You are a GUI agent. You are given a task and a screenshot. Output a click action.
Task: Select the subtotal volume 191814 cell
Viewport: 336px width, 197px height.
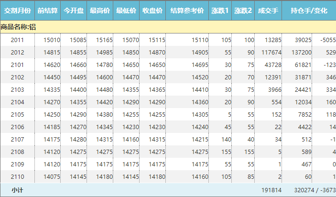271,190
